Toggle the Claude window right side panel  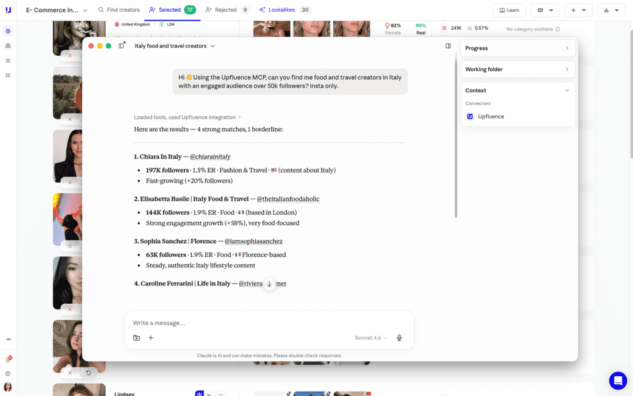pyautogui.click(x=448, y=46)
